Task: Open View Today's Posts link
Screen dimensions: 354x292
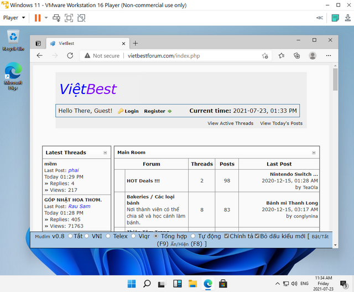Action: [281, 123]
